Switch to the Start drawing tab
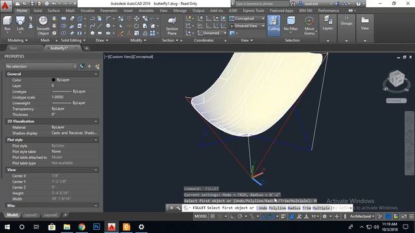This screenshot has width=415, height=233. (13, 48)
